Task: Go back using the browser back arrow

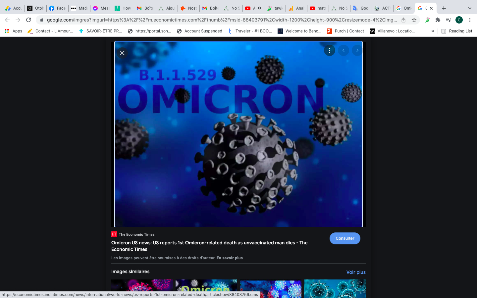Action: (7, 20)
